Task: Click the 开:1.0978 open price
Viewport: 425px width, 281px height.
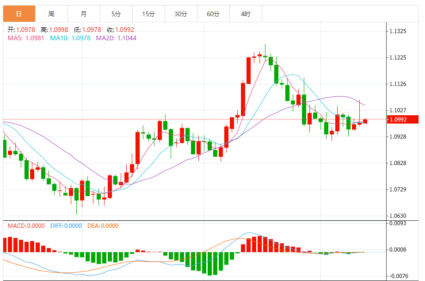Action: coord(21,30)
